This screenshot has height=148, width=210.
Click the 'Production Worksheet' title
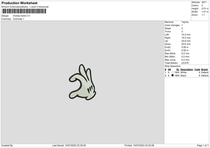click(19, 3)
